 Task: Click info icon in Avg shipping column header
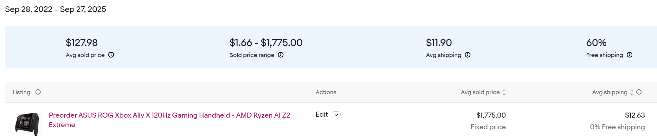coord(639,92)
